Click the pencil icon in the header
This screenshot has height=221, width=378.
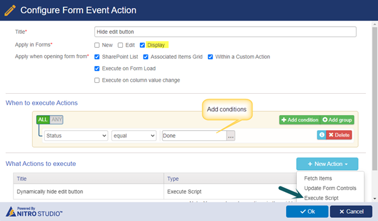[10, 10]
